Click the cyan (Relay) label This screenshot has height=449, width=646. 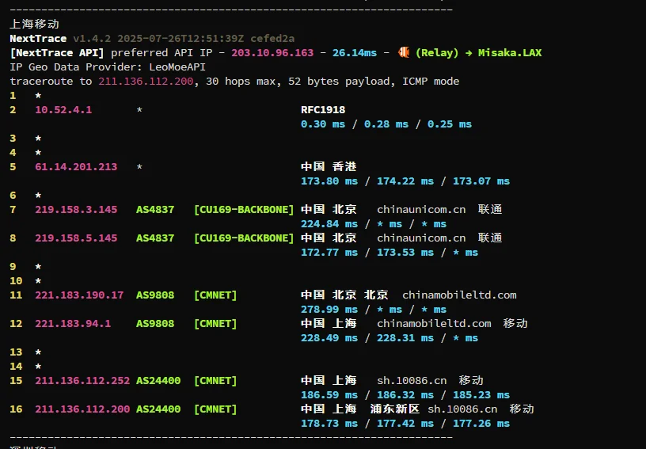(x=437, y=53)
